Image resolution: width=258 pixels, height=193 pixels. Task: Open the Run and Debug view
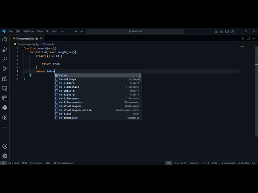[5, 49]
